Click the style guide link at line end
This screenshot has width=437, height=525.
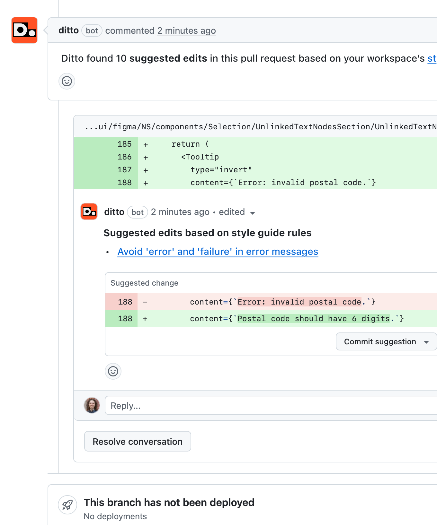tap(432, 58)
